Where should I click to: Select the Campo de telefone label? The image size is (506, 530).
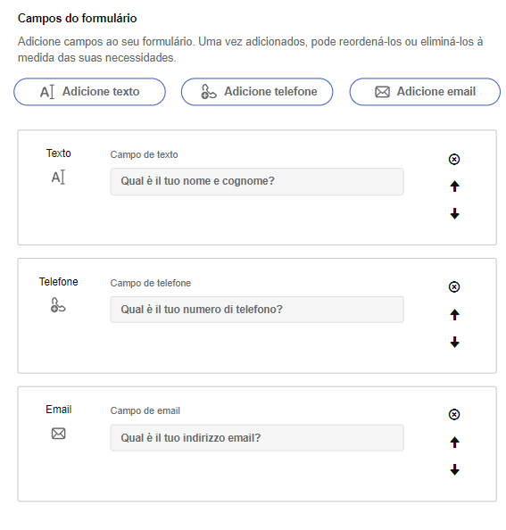click(151, 283)
